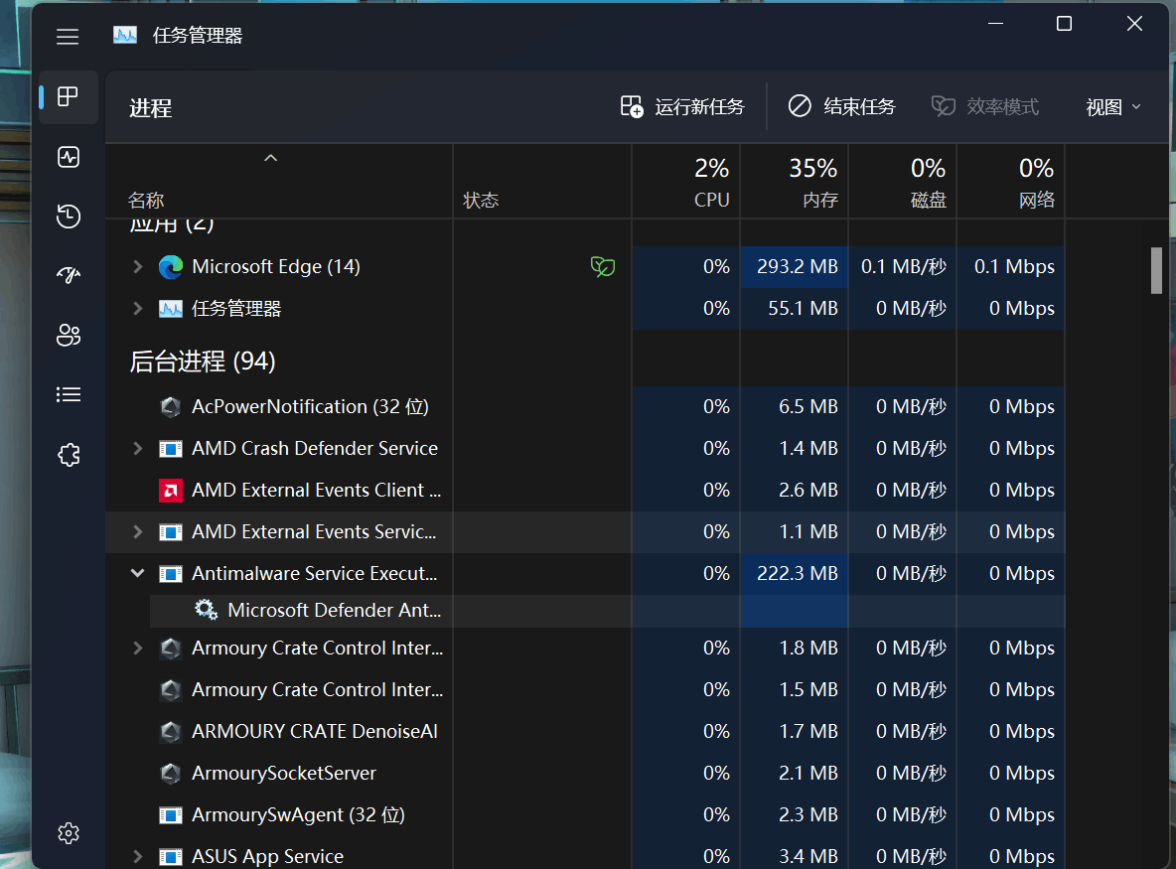Sort by the 内存 memory column header

coord(795,182)
